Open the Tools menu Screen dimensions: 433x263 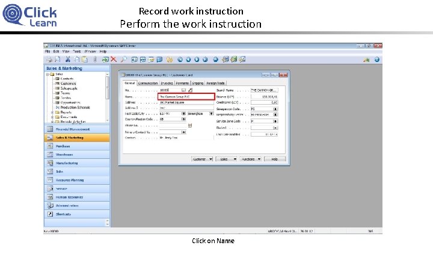click(77, 51)
